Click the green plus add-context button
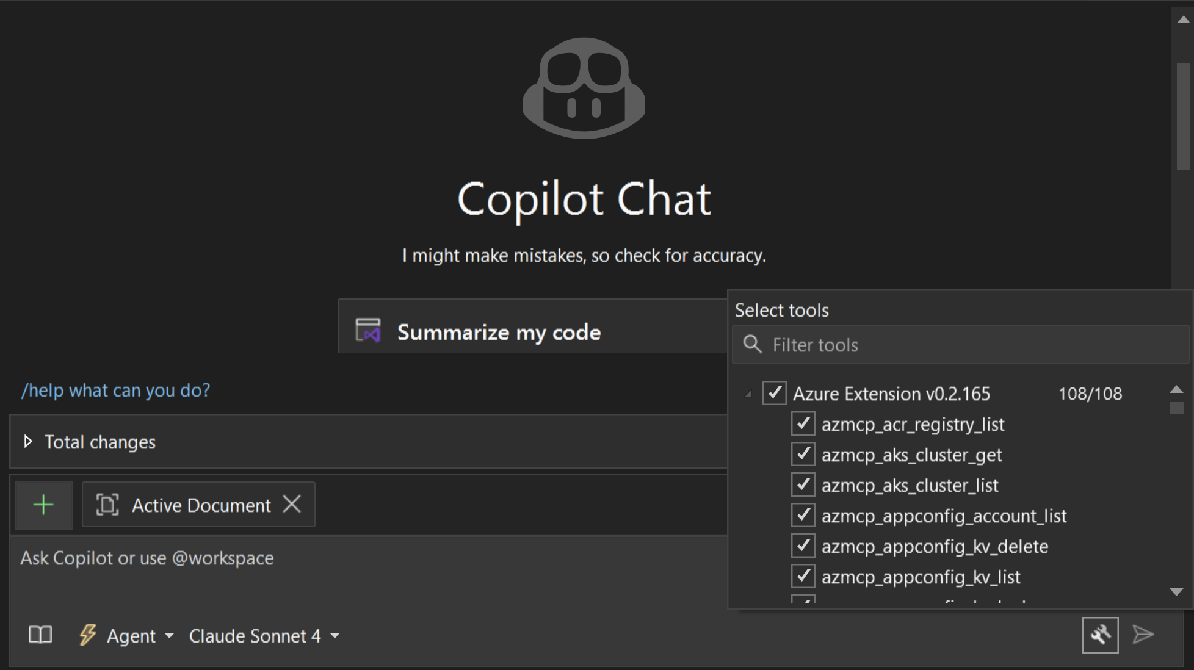1194x670 pixels. point(44,505)
